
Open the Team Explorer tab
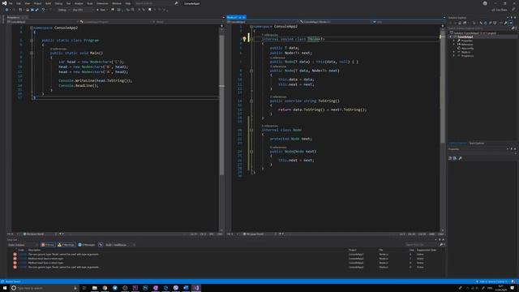(477, 144)
